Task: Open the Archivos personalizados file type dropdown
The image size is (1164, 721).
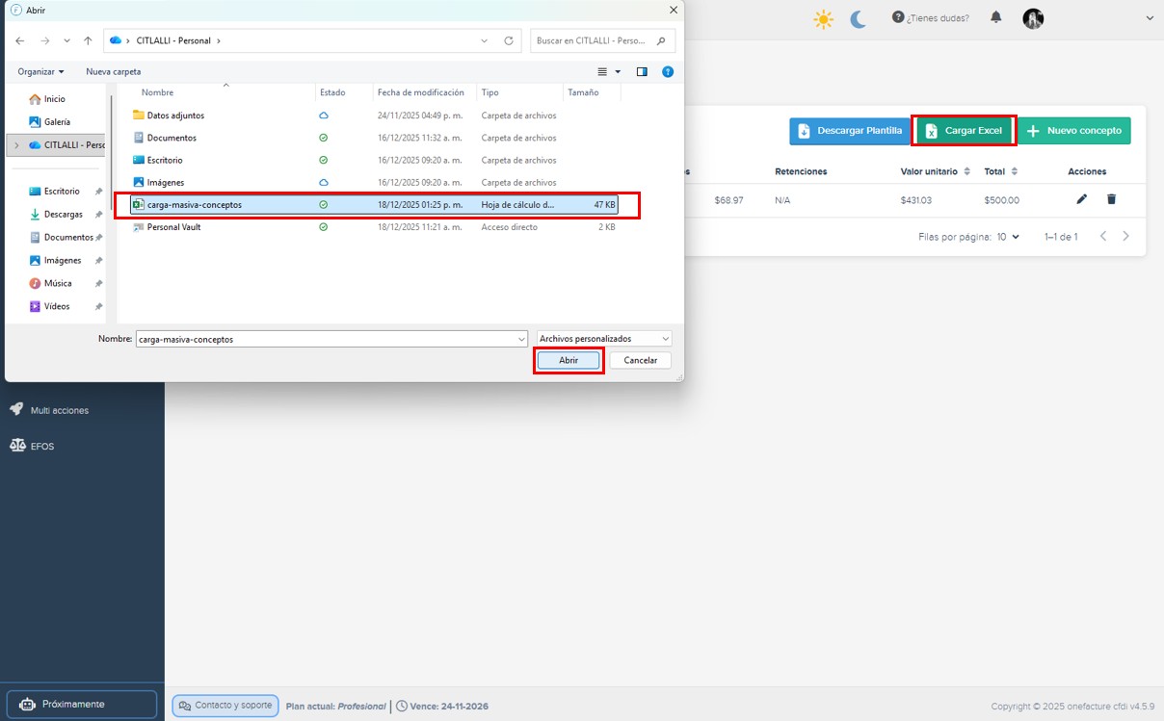Action: [x=601, y=338]
